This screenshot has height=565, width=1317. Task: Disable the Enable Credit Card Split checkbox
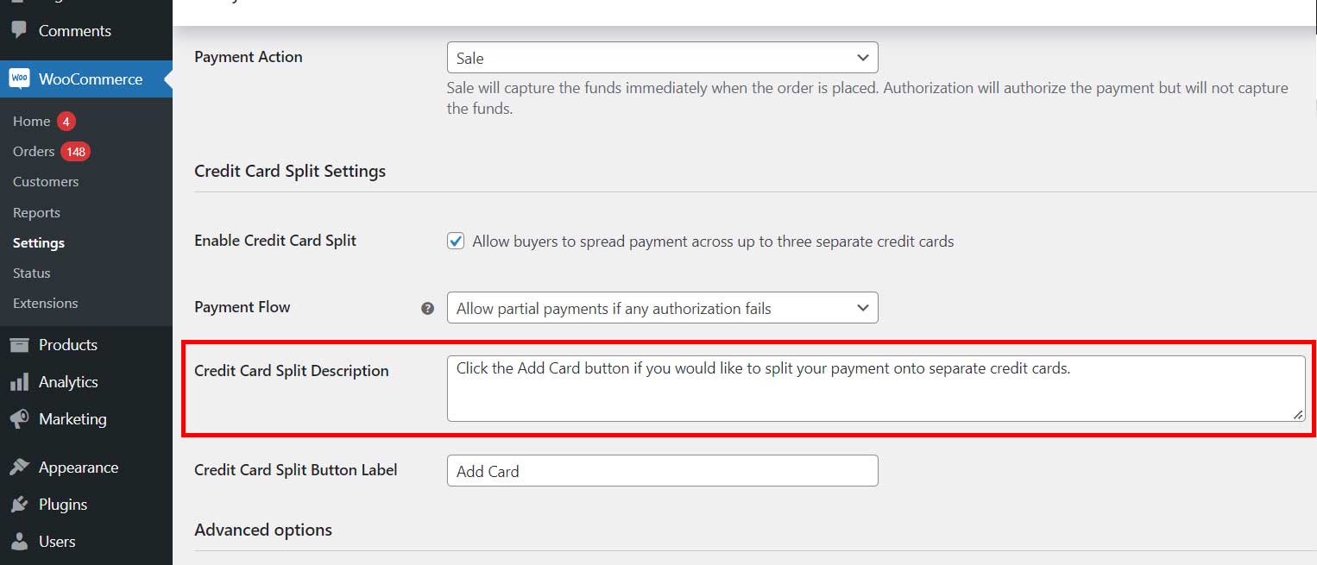coord(456,242)
